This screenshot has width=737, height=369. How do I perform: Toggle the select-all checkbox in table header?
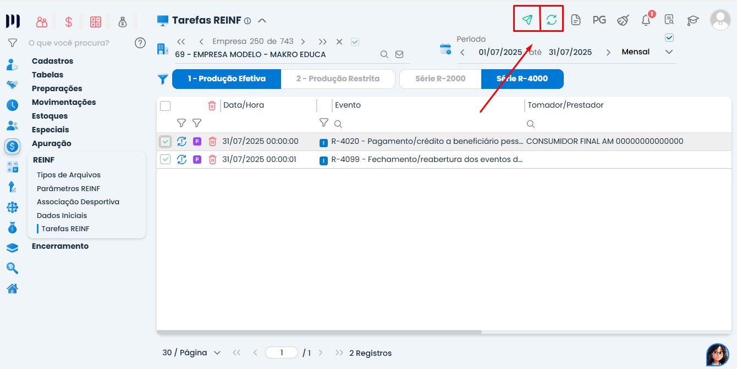click(x=166, y=106)
